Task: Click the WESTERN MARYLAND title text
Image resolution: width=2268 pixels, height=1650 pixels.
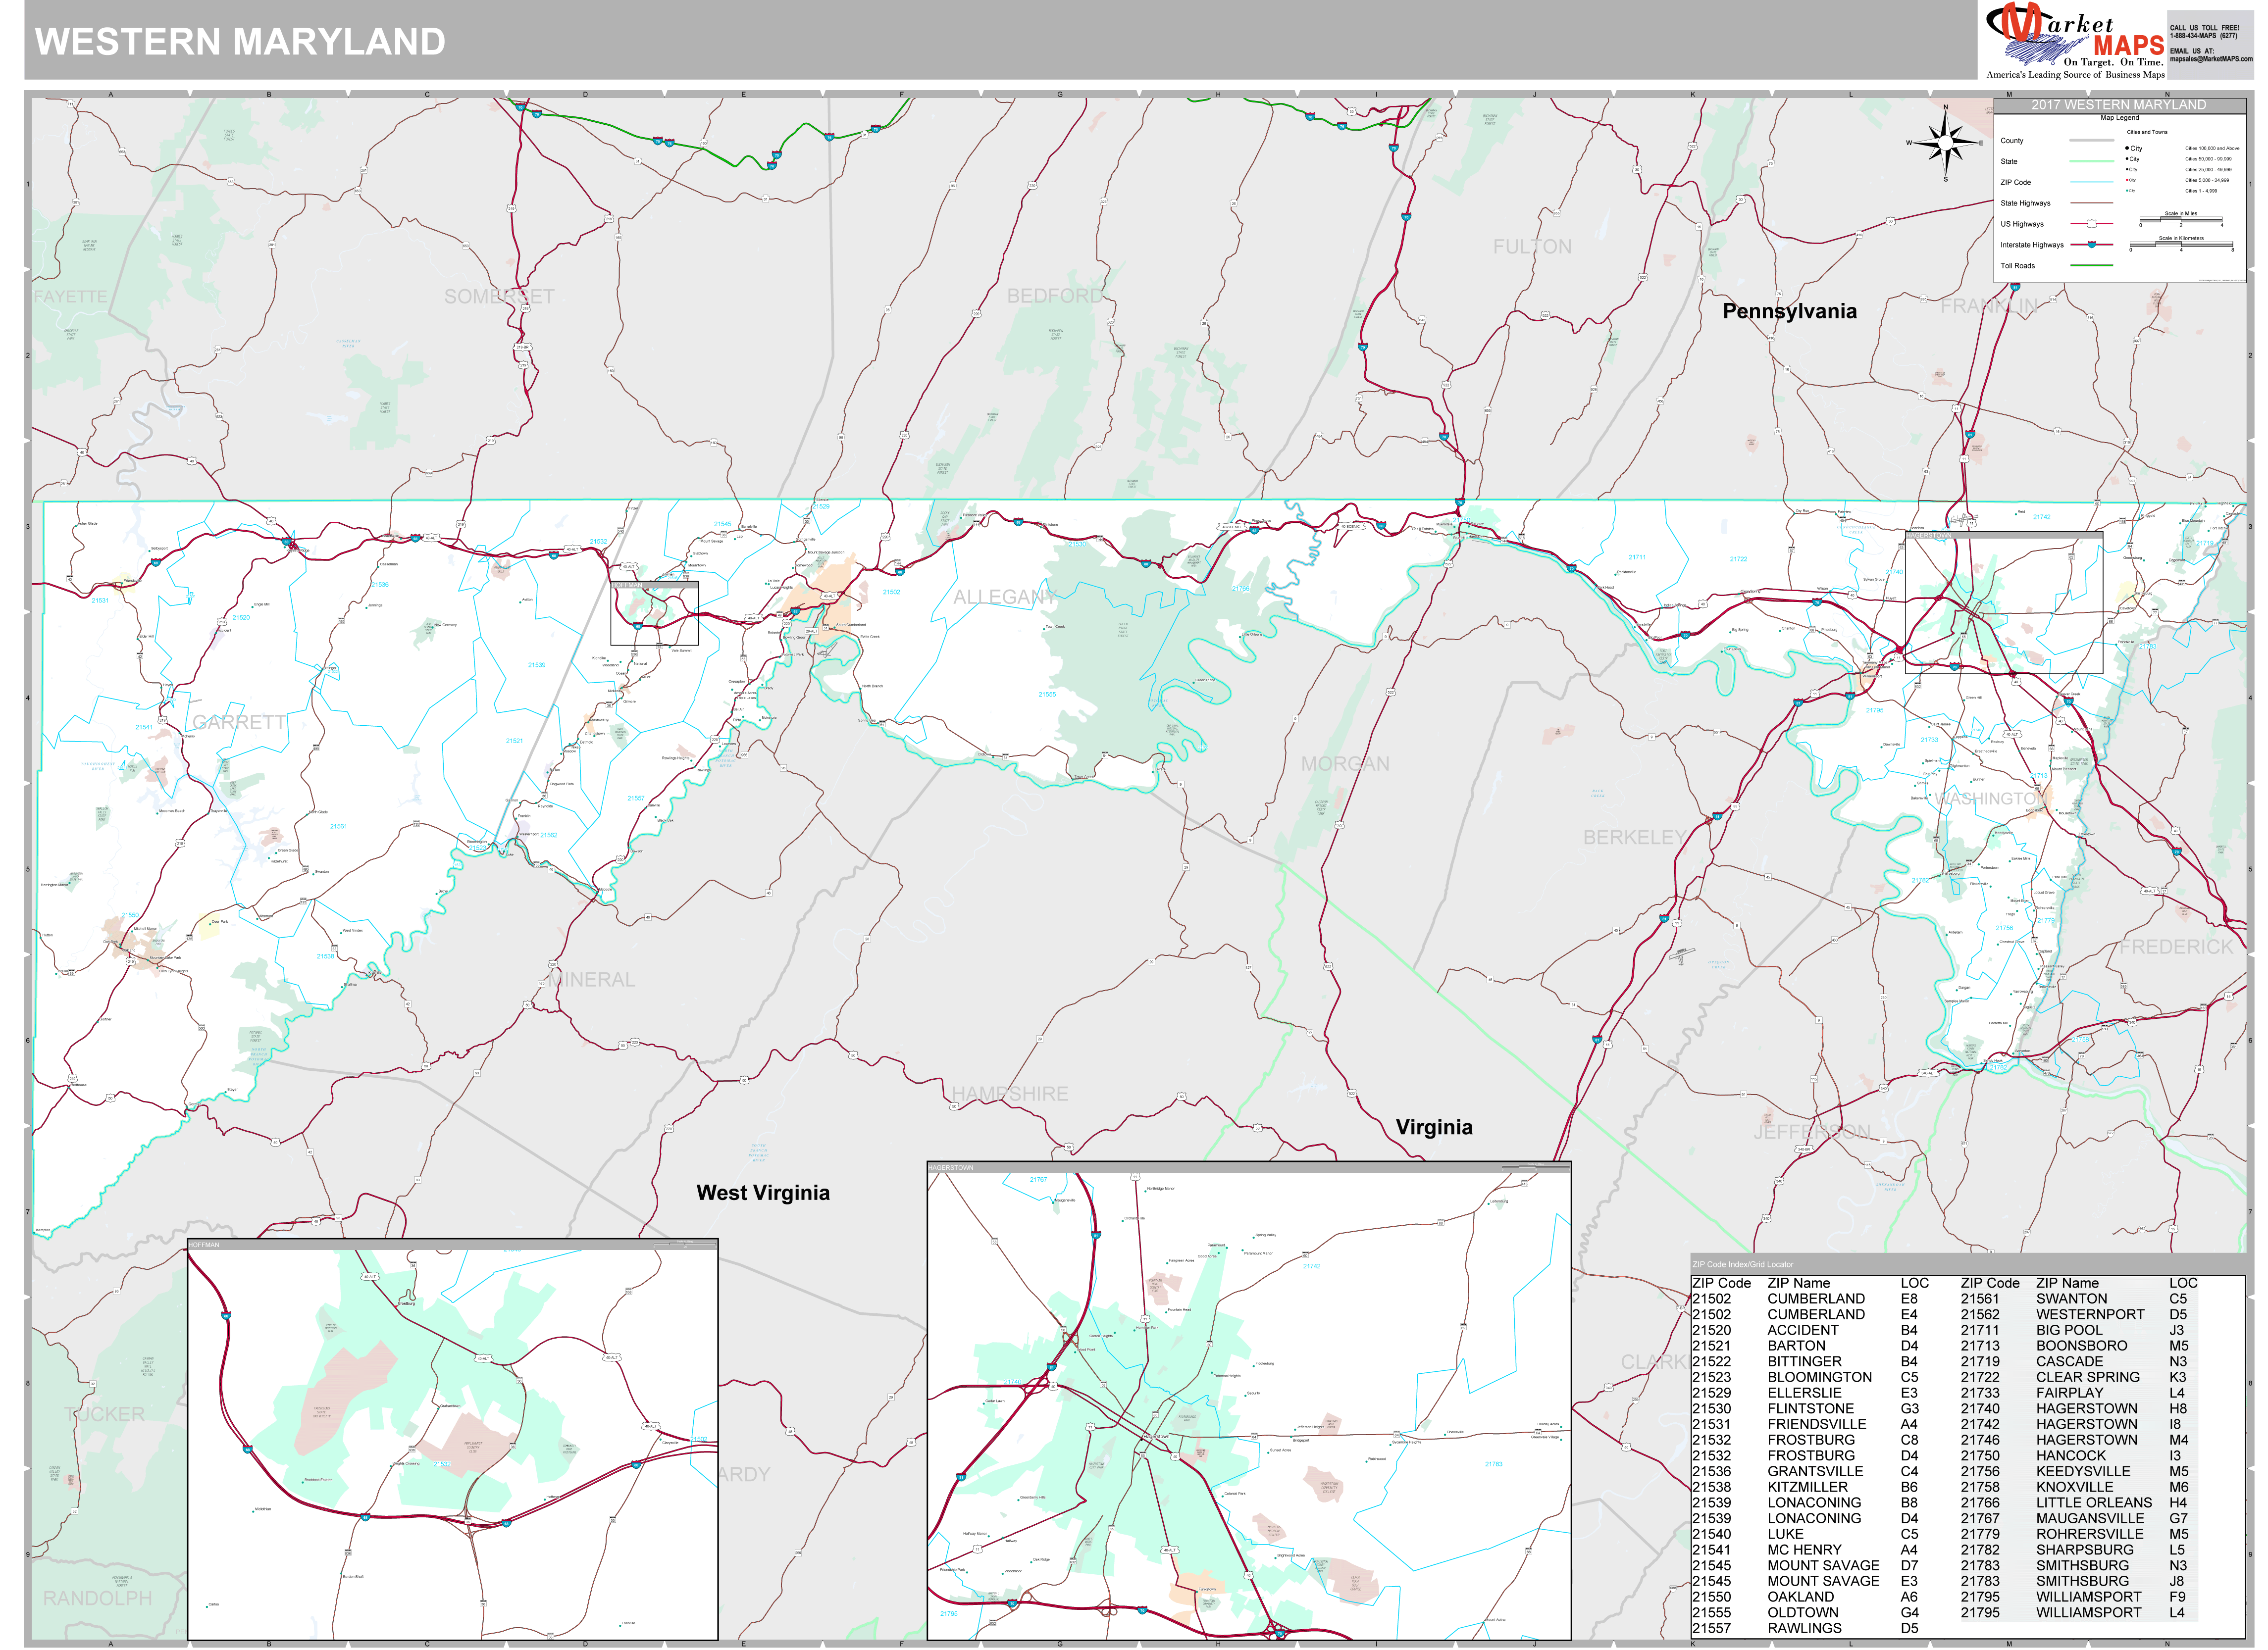Action: (x=240, y=42)
